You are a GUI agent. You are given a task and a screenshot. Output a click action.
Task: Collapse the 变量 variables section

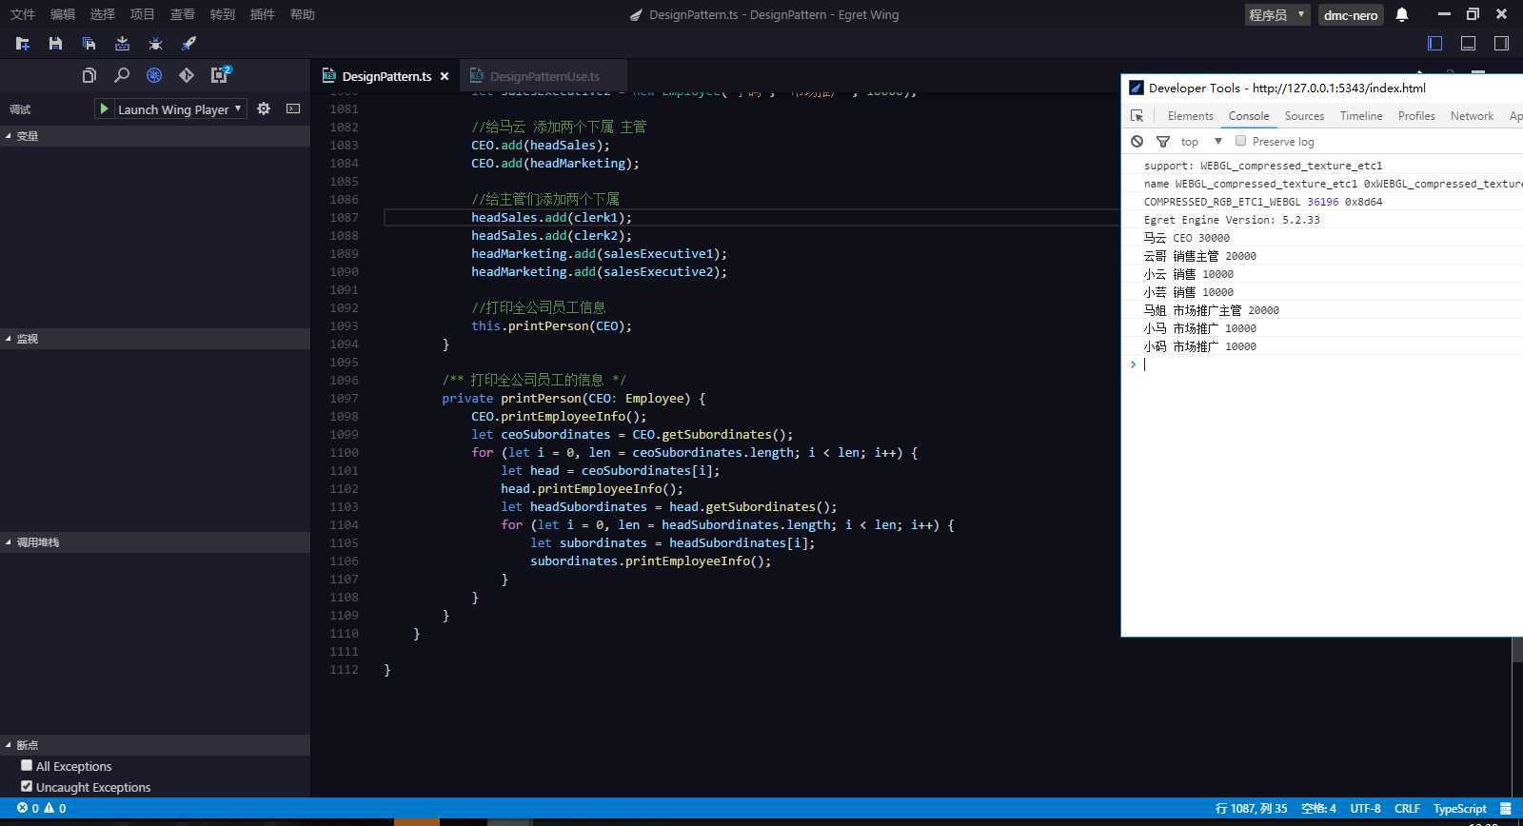coord(155,136)
